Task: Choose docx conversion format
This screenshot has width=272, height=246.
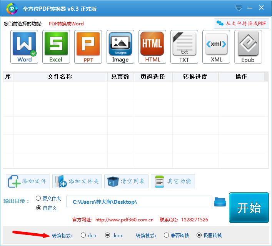Action: (114, 235)
